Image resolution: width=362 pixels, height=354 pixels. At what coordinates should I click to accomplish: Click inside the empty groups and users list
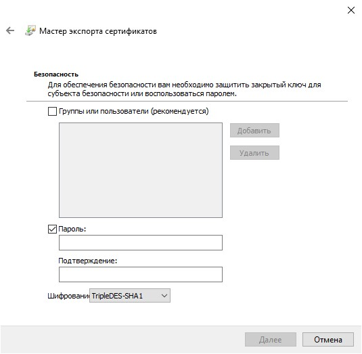pyautogui.click(x=141, y=170)
